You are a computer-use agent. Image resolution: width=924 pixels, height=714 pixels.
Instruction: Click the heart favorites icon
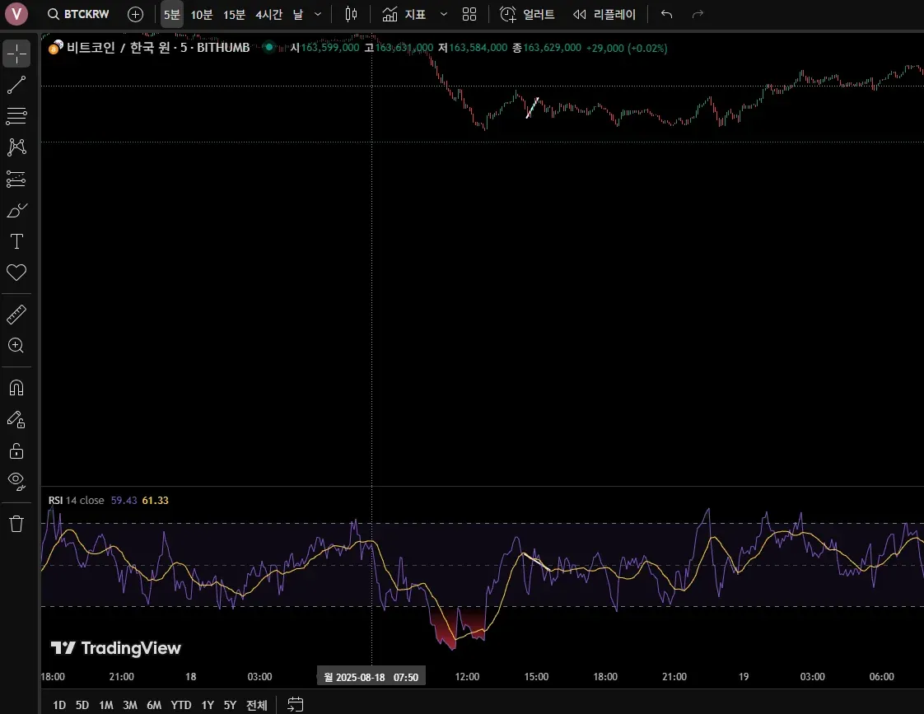[16, 273]
